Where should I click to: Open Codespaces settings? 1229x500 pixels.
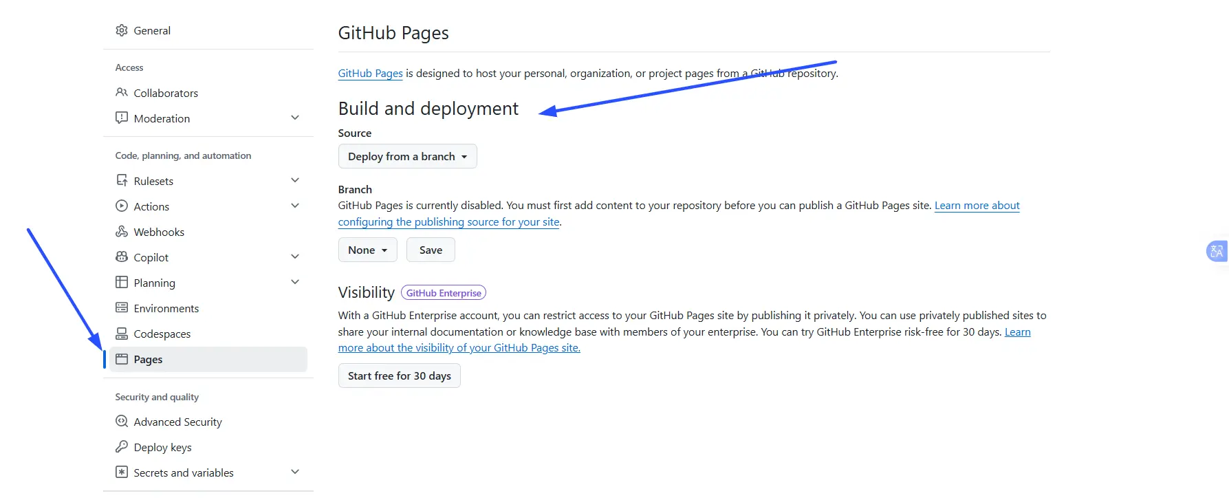pyautogui.click(x=208, y=334)
